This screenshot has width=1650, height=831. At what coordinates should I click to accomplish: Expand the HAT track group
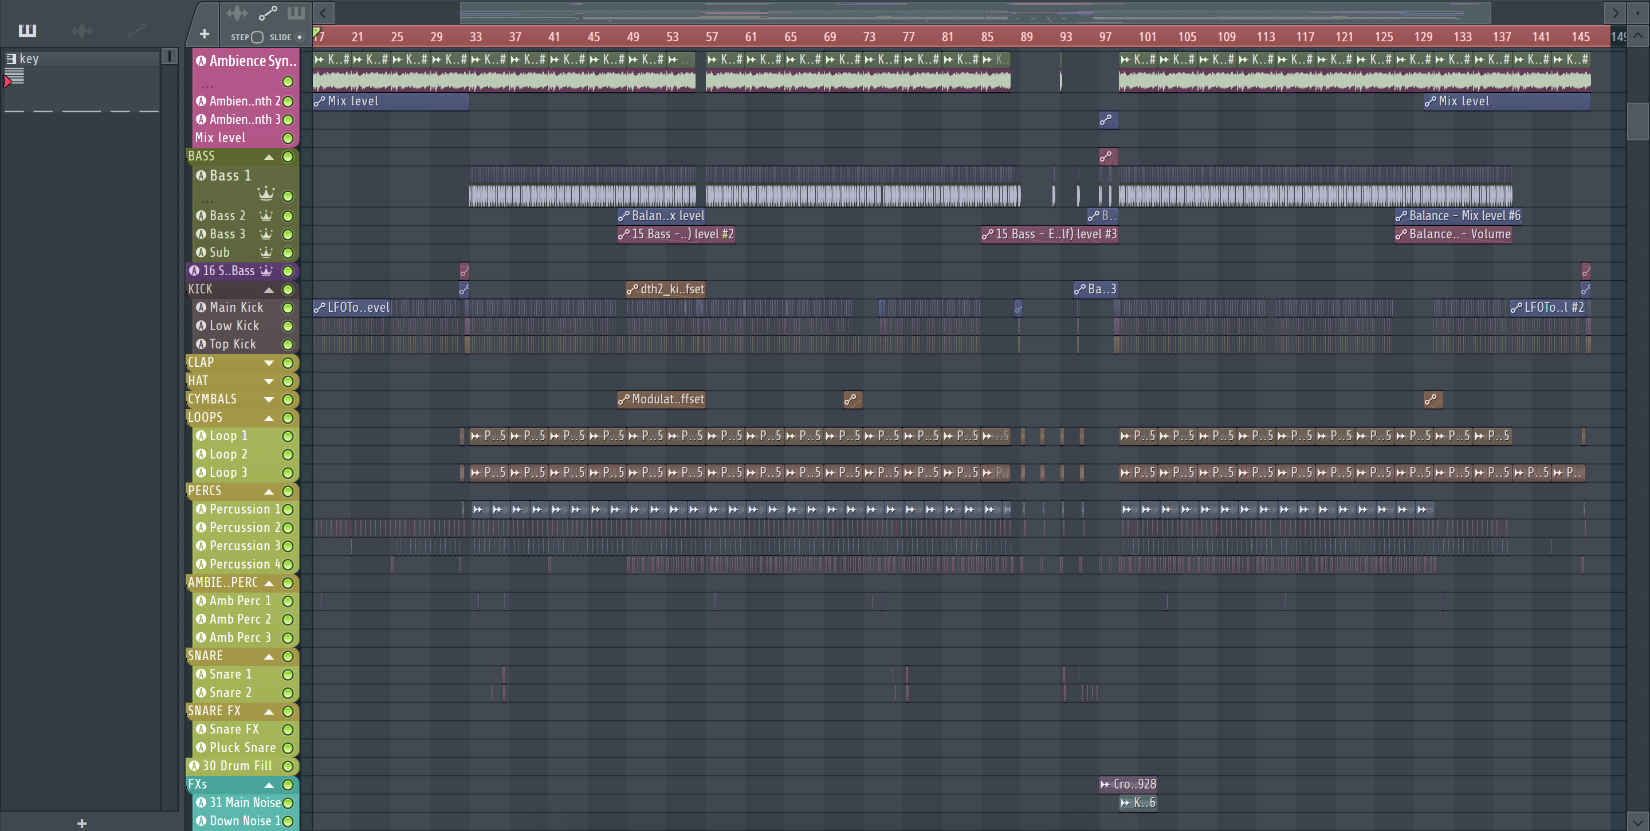[x=269, y=382]
